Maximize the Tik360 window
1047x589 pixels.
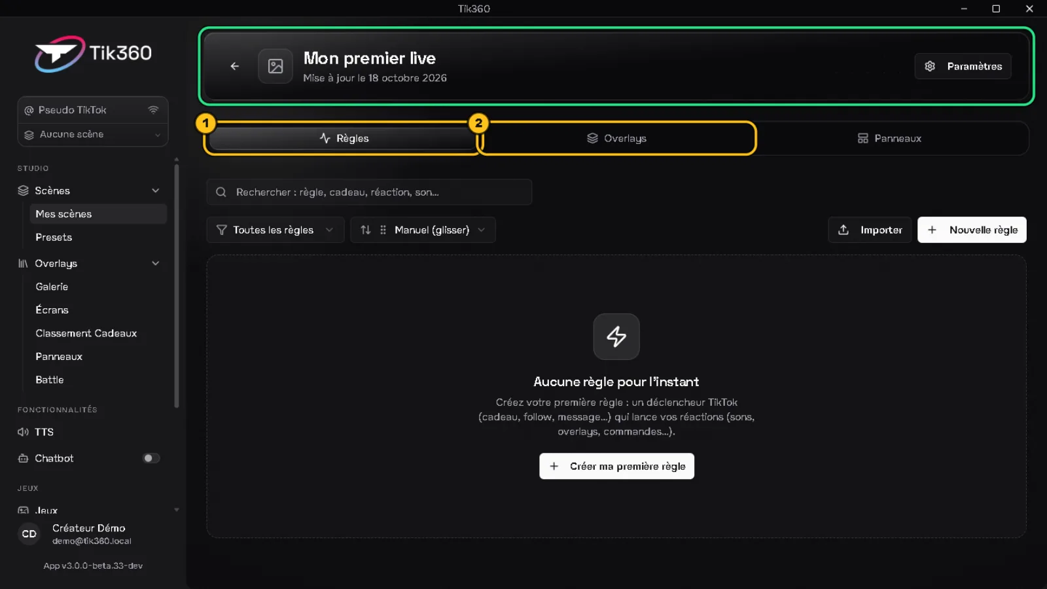click(996, 9)
